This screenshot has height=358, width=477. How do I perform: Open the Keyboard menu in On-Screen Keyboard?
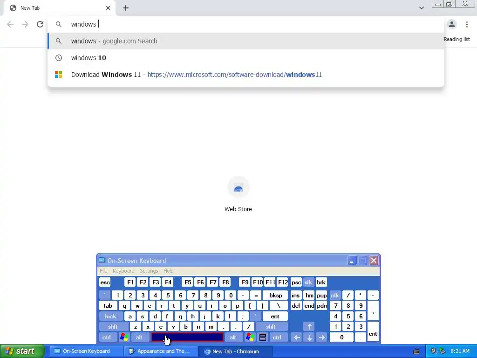click(x=123, y=271)
